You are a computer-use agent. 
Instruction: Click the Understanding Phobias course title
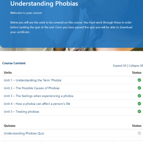[x=44, y=4]
